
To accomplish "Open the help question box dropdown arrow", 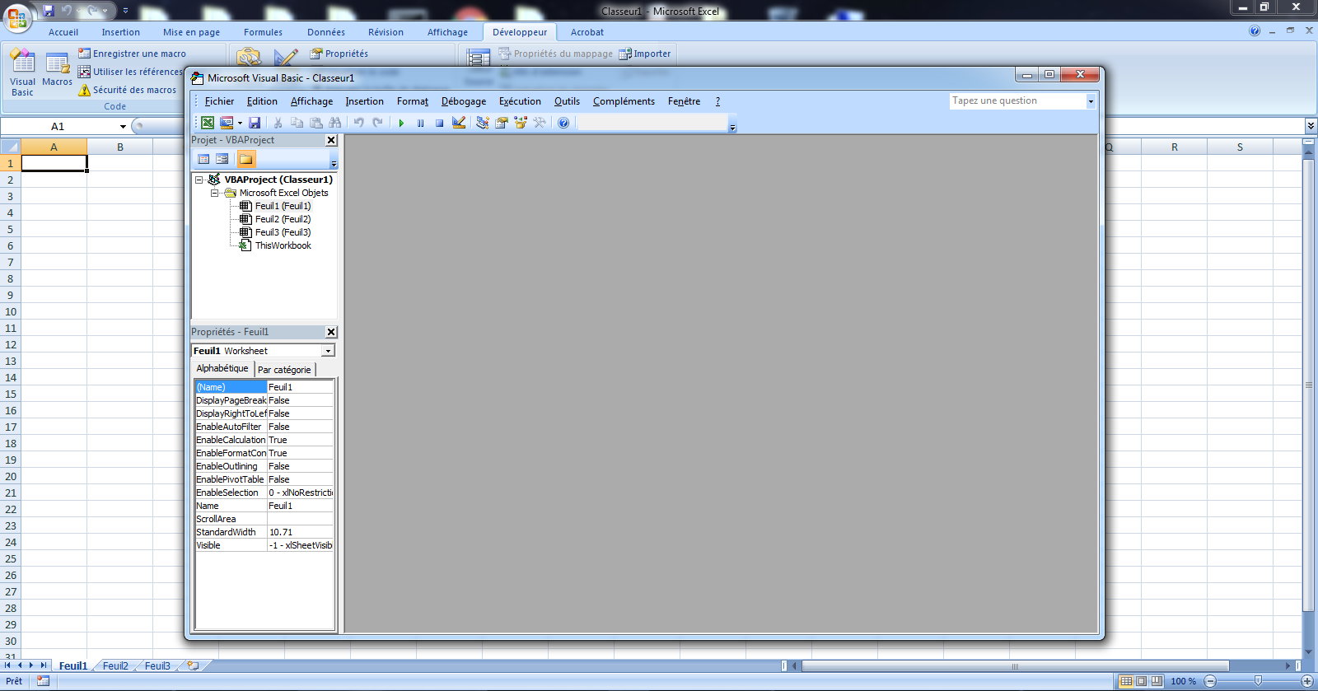I will click(1091, 101).
